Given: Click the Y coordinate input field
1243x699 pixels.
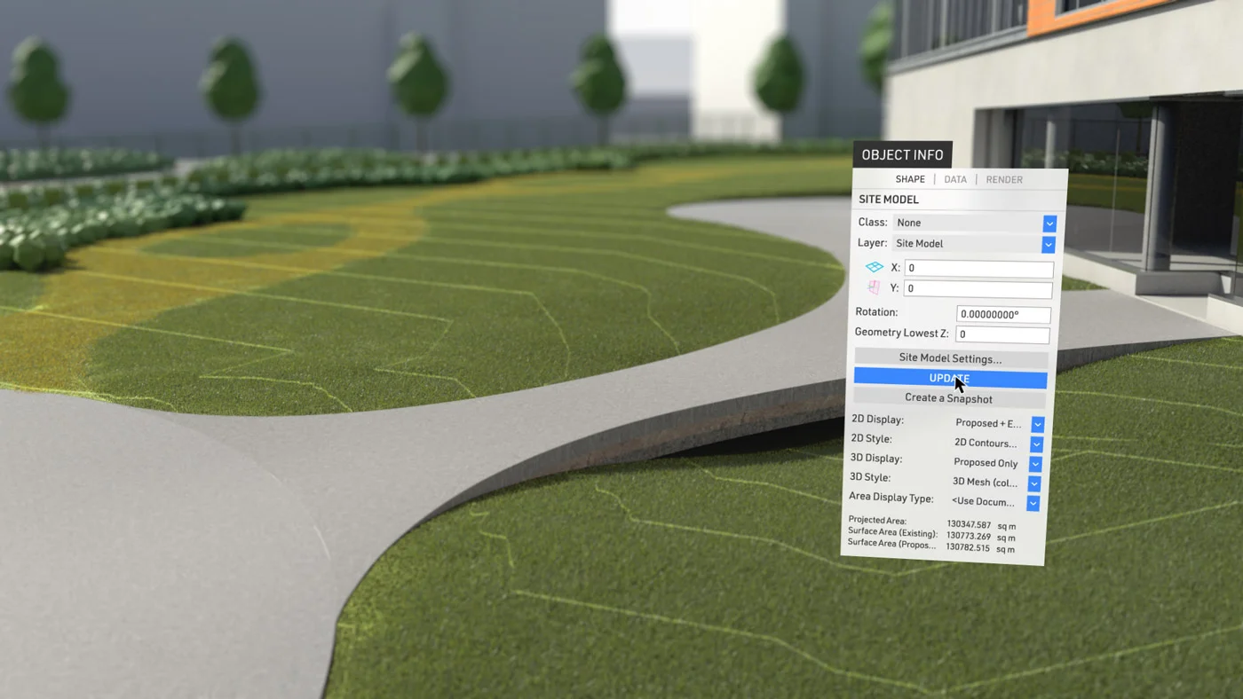Looking at the screenshot, I should [x=978, y=288].
